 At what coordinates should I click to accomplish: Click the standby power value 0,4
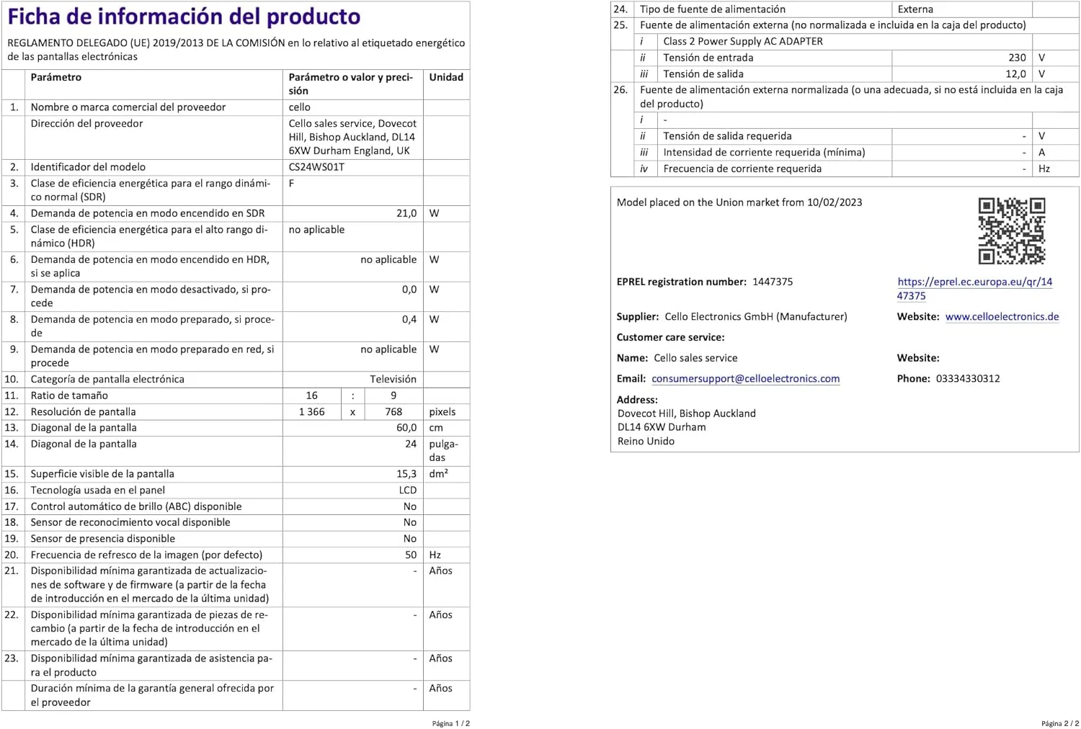click(409, 320)
